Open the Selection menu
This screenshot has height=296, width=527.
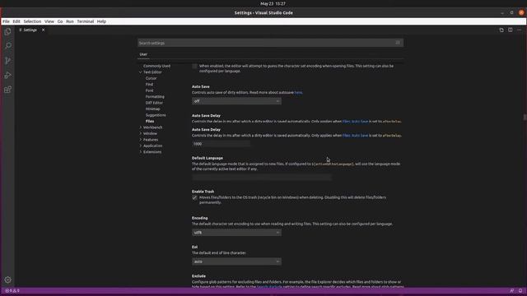[x=32, y=21]
